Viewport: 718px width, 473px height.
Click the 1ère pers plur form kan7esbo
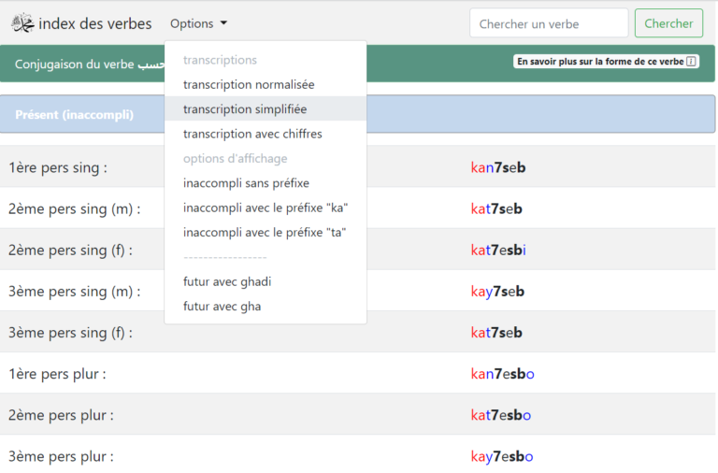pos(502,374)
